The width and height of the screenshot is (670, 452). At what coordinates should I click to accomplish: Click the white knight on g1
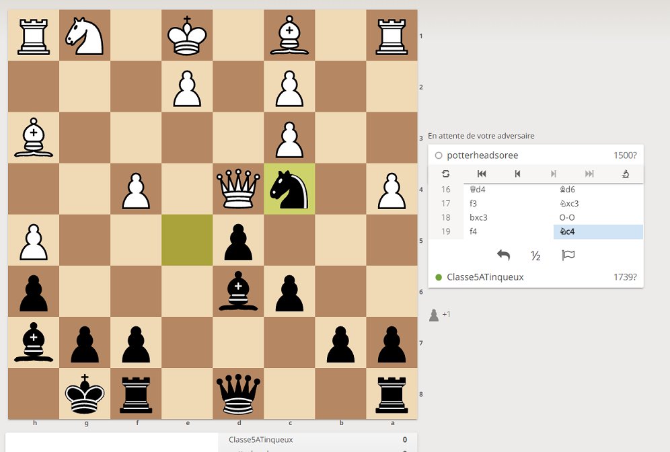click(85, 36)
